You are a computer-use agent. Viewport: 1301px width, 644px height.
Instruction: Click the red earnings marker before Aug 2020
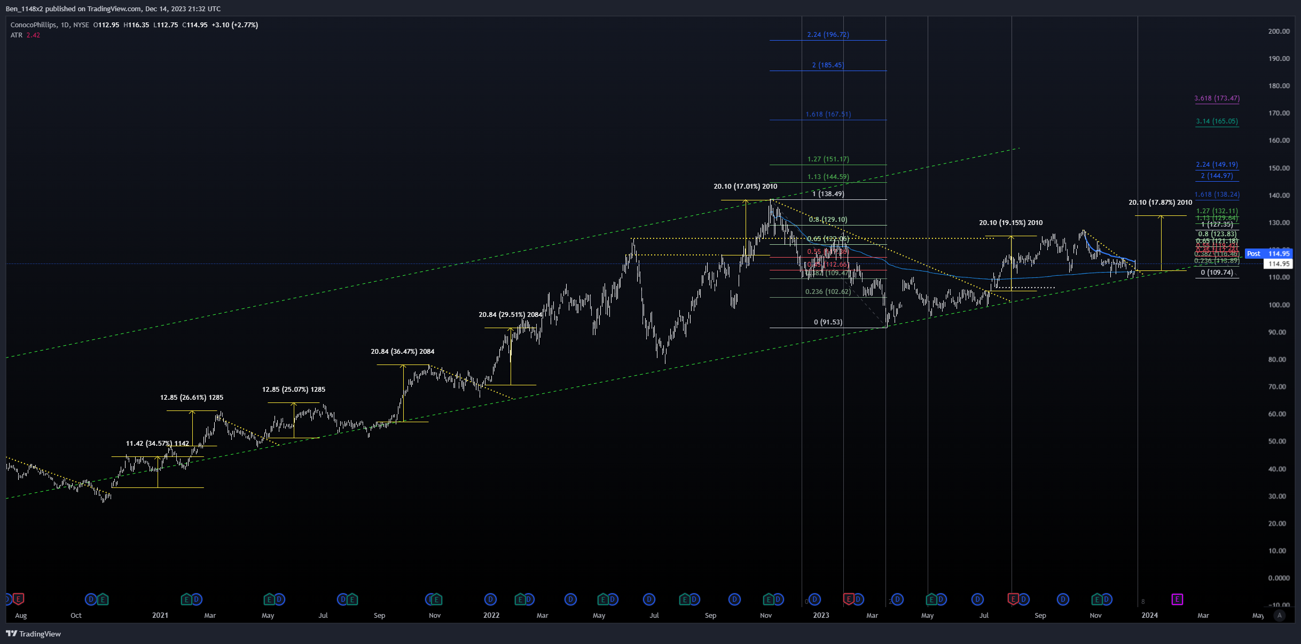point(19,599)
